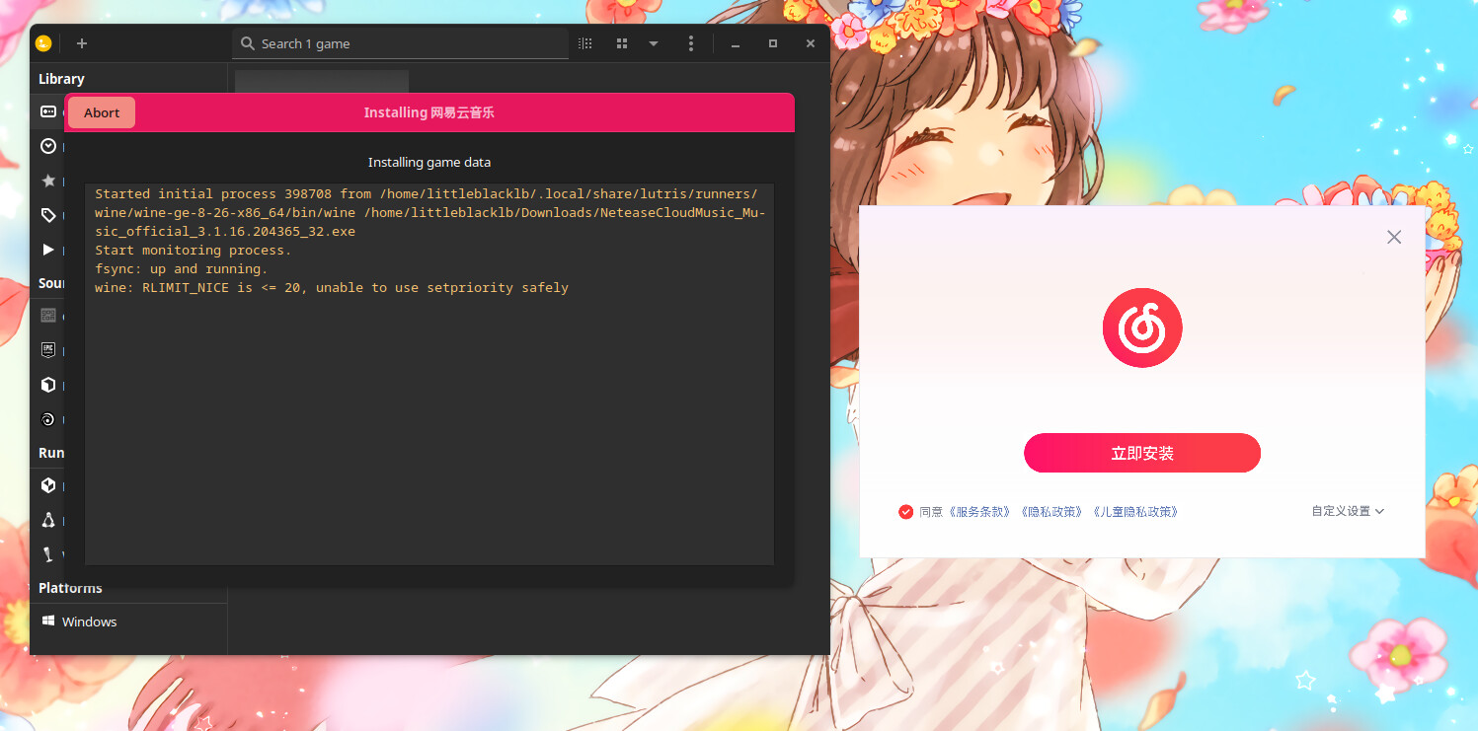Select the Favorites star icon in the sidebar
Image resolution: width=1478 pixels, height=731 pixels.
(48, 181)
